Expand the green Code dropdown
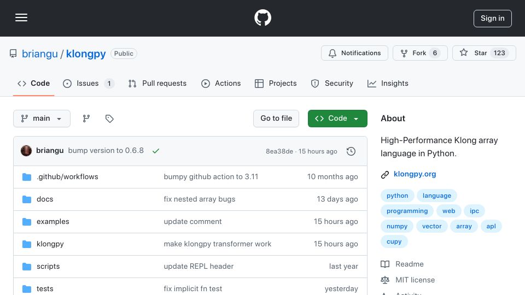Viewport: 525px width, 295px height. pyautogui.click(x=337, y=119)
